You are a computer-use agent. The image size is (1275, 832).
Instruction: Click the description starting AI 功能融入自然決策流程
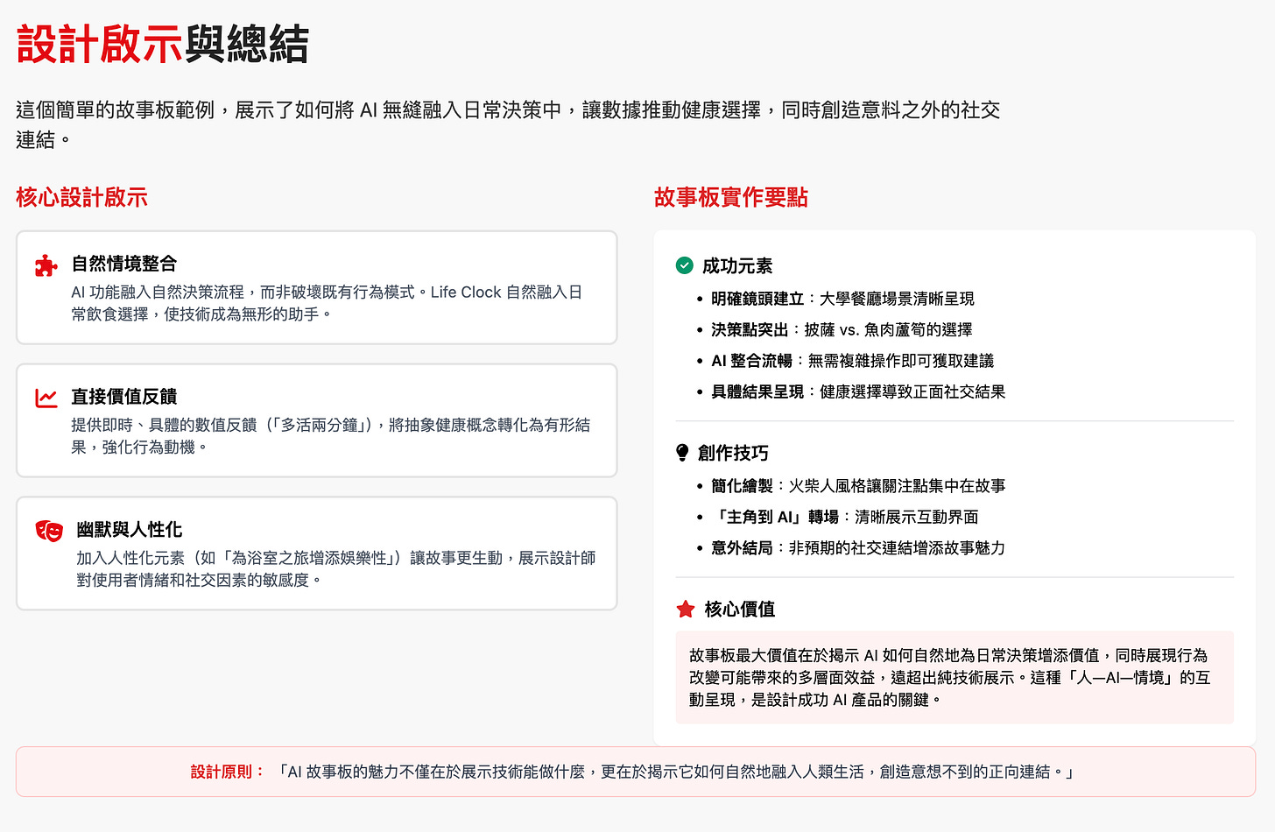[327, 303]
